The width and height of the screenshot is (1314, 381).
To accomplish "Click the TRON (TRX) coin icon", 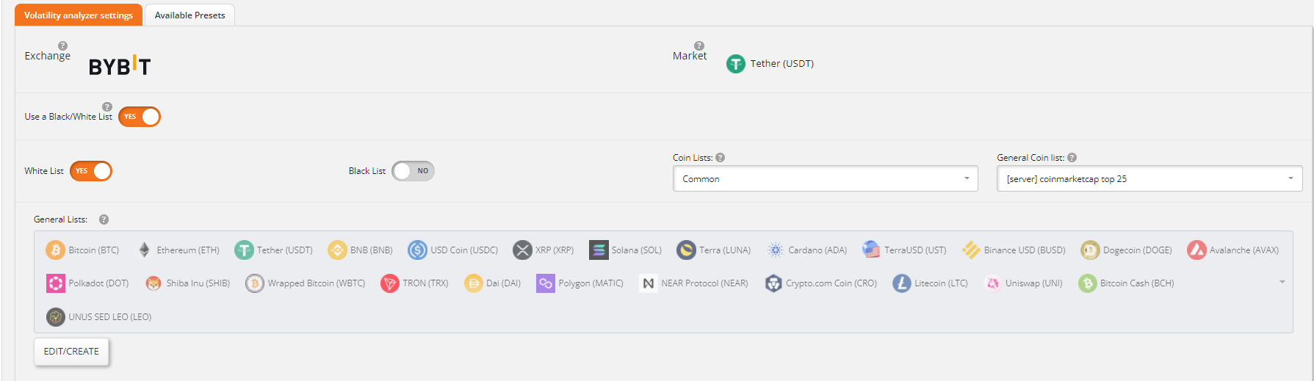I will [390, 283].
